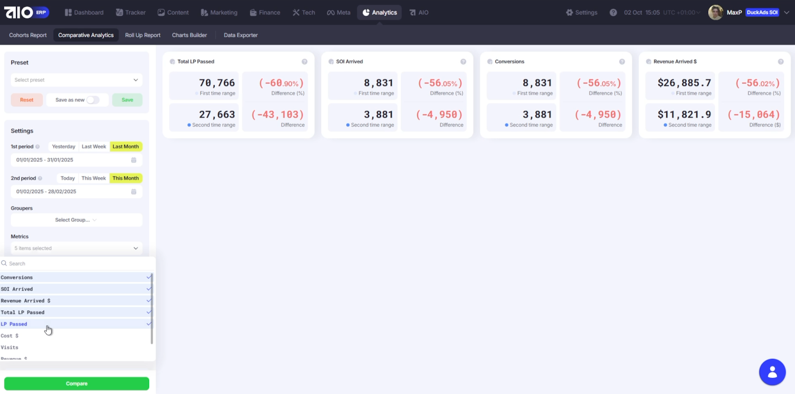This screenshot has width=795, height=394.
Task: Uncheck Conversions in the metrics list
Action: [x=75, y=278]
